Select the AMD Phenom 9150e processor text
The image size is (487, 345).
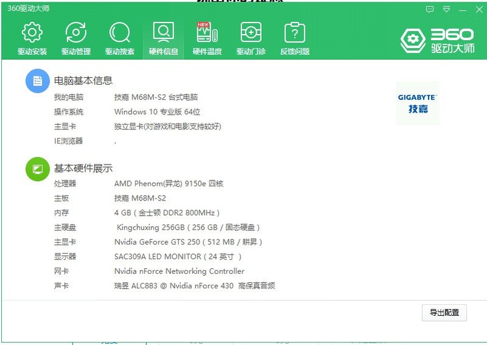pyautogui.click(x=169, y=183)
